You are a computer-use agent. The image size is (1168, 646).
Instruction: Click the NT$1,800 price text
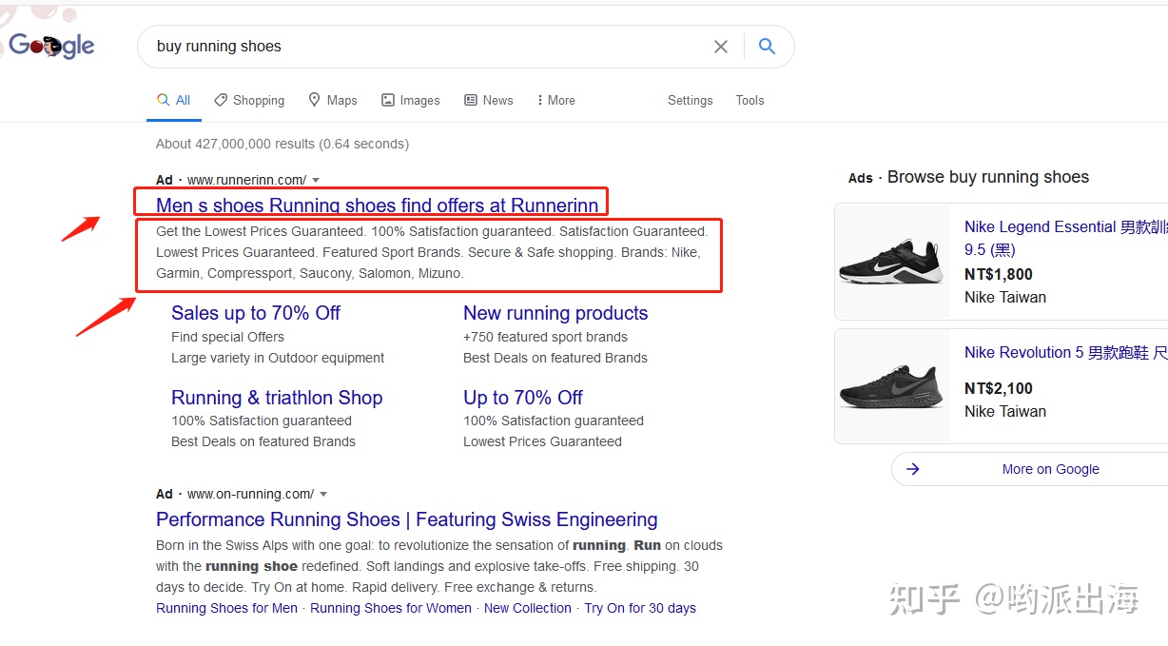pos(999,274)
